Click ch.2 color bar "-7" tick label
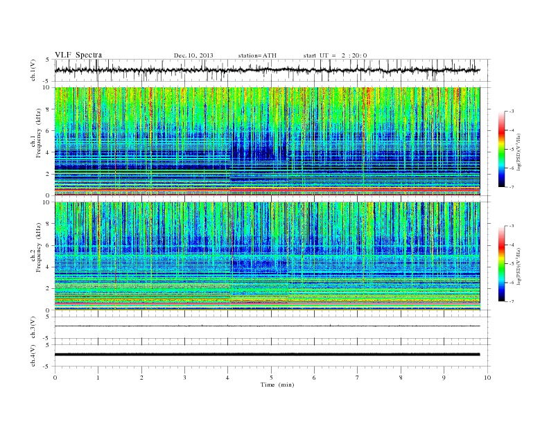 (511, 301)
